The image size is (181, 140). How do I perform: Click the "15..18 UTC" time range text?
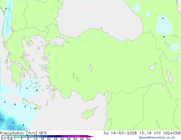pos(150,133)
